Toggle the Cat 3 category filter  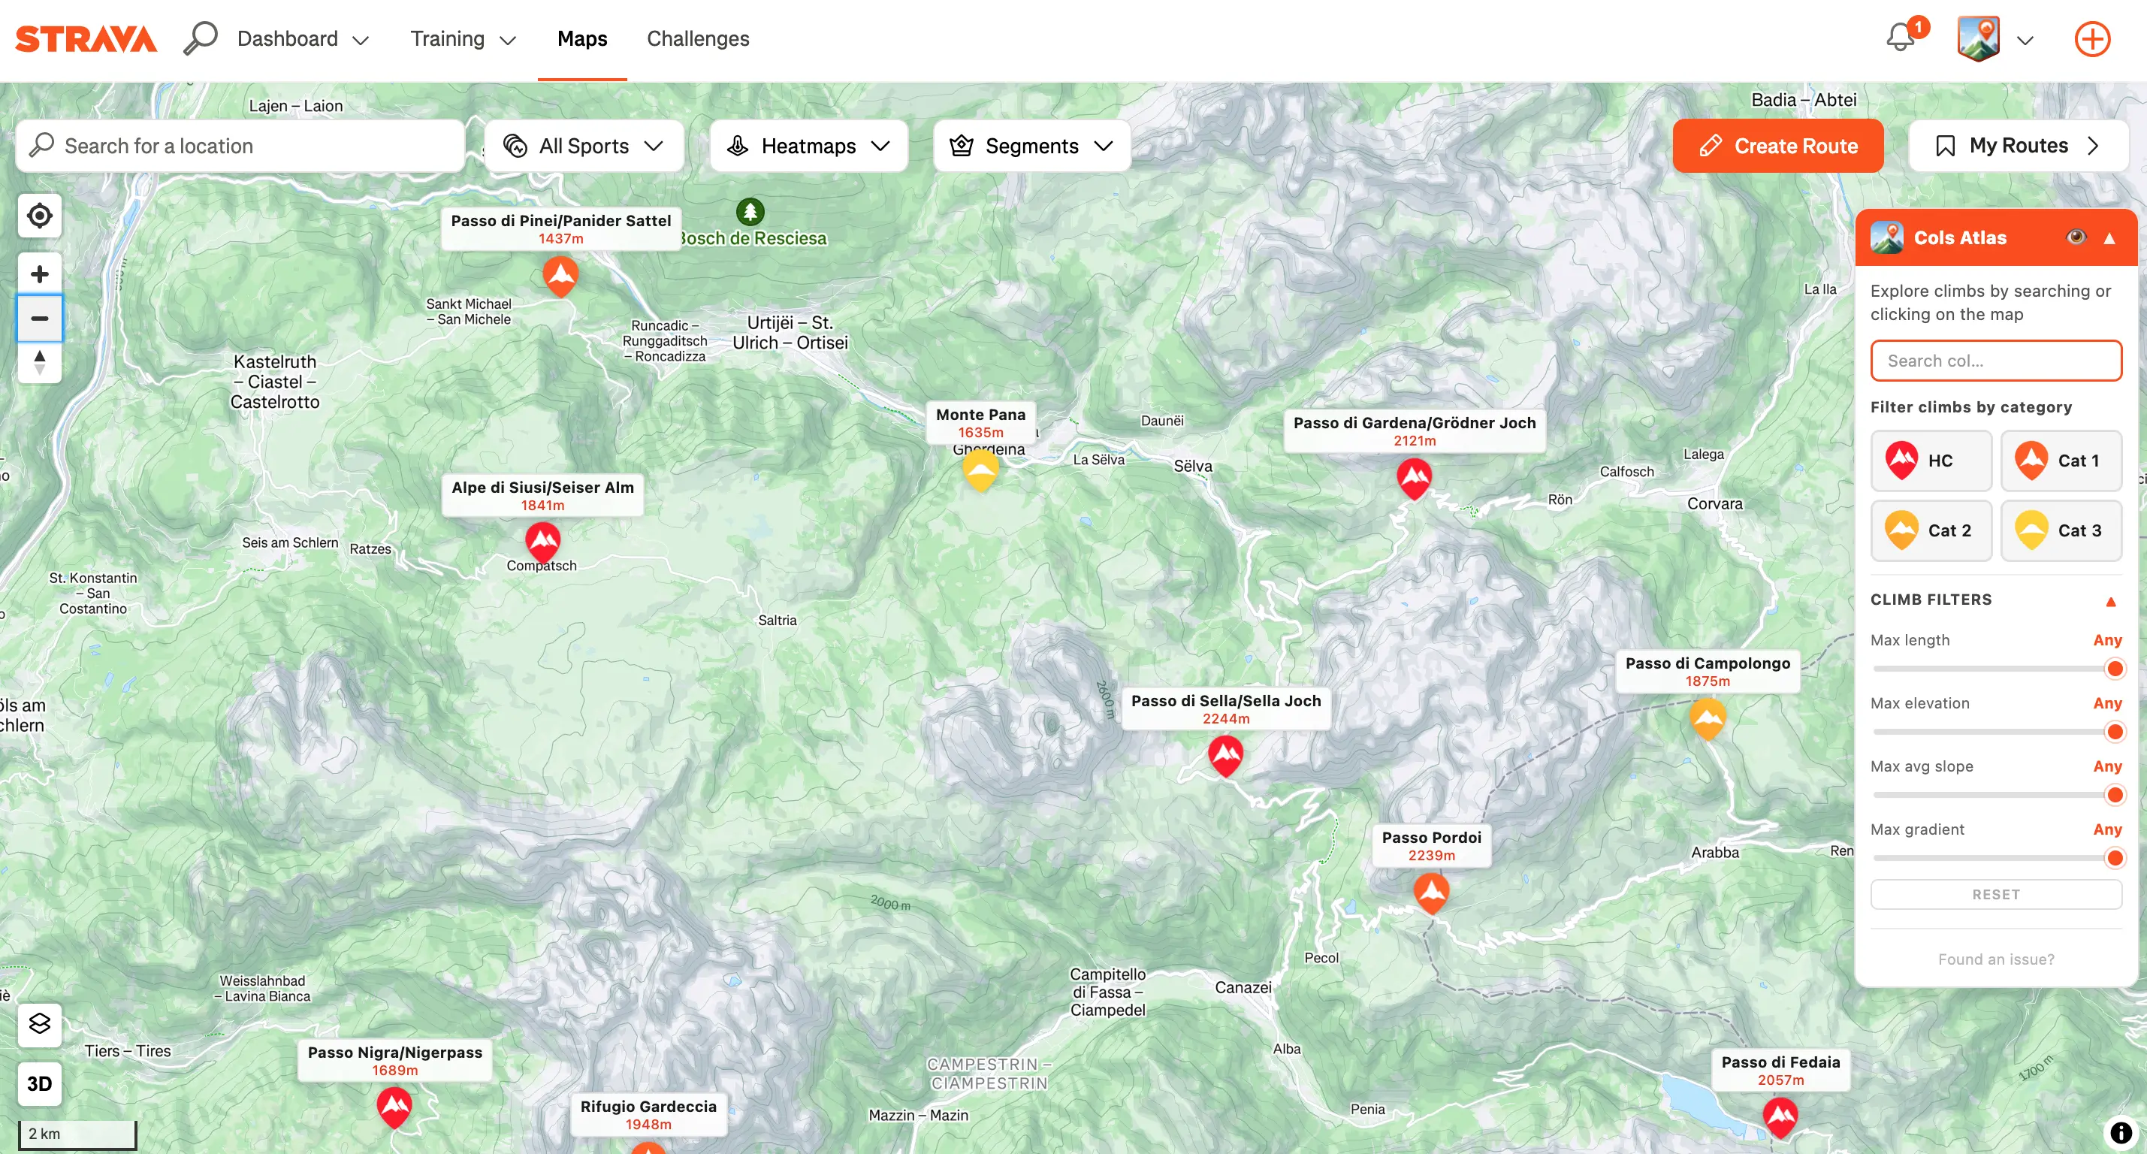pos(2061,530)
